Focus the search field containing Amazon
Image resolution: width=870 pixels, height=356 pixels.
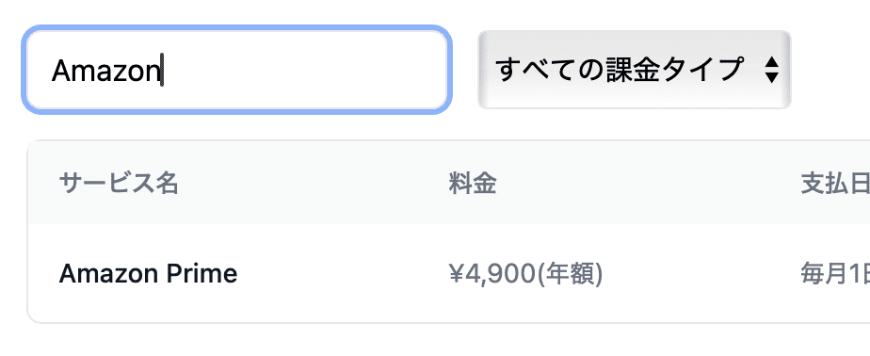(237, 70)
